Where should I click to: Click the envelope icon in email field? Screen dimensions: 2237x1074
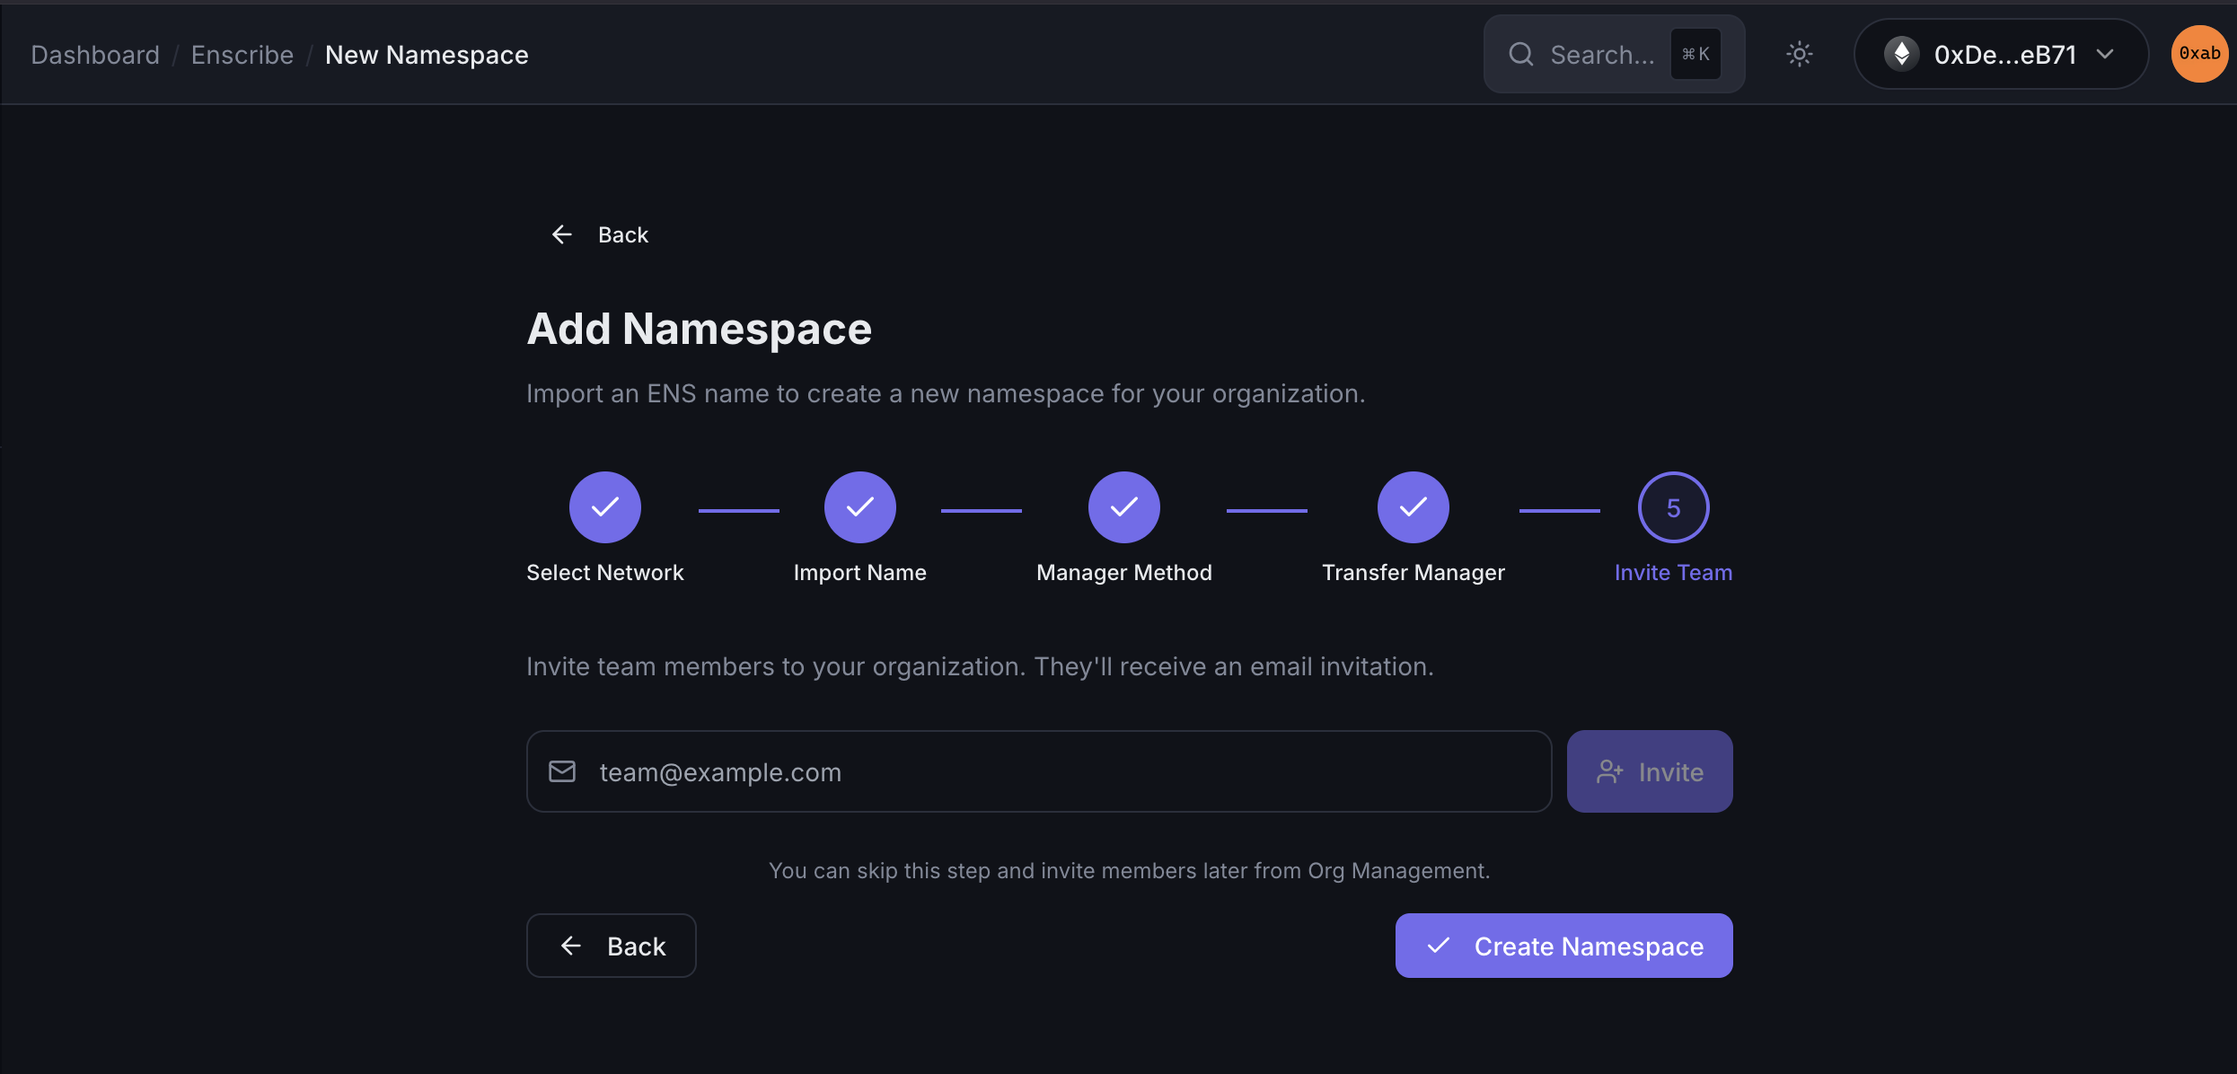pyautogui.click(x=562, y=771)
